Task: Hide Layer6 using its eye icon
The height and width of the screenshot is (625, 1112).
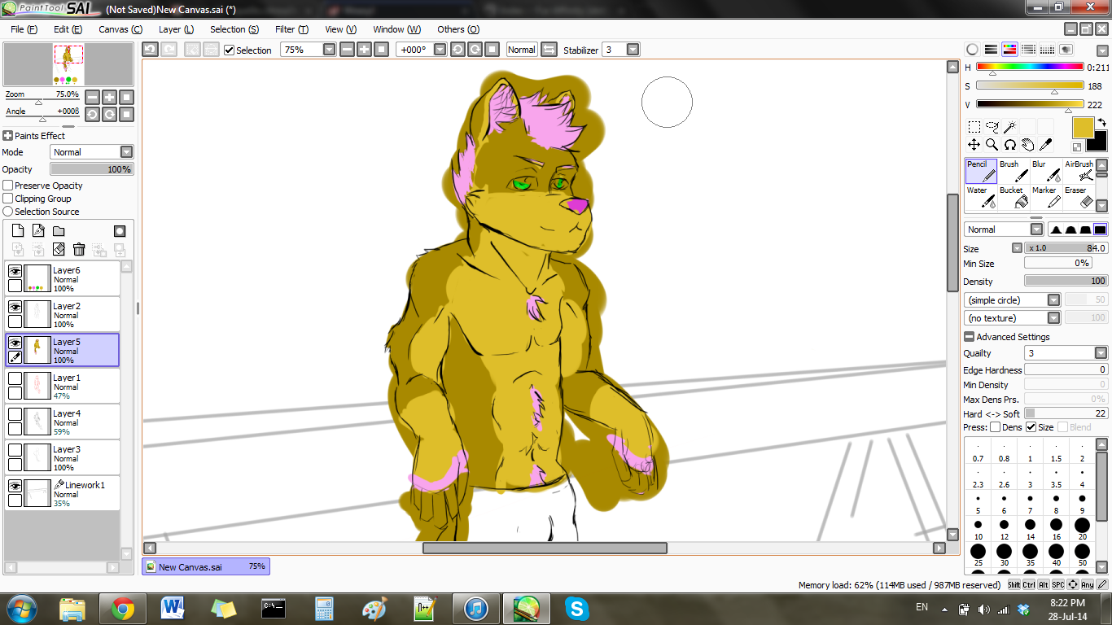Action: tap(15, 271)
